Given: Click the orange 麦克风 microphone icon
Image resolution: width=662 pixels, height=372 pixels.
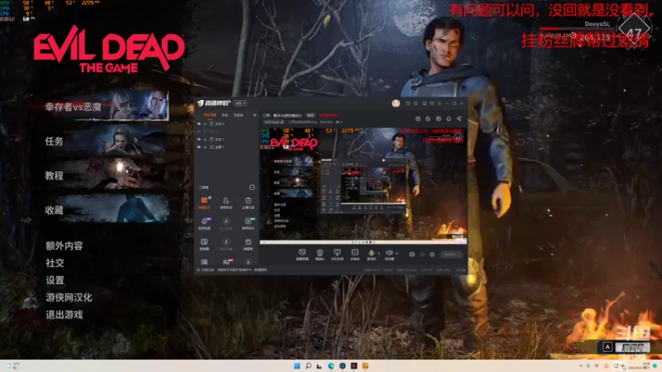Looking at the screenshot, I should point(371,253).
